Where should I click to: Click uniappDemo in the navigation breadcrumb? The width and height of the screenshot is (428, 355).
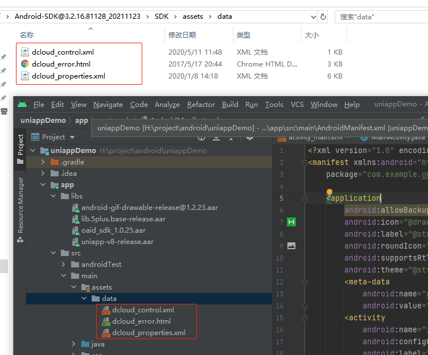[43, 121]
